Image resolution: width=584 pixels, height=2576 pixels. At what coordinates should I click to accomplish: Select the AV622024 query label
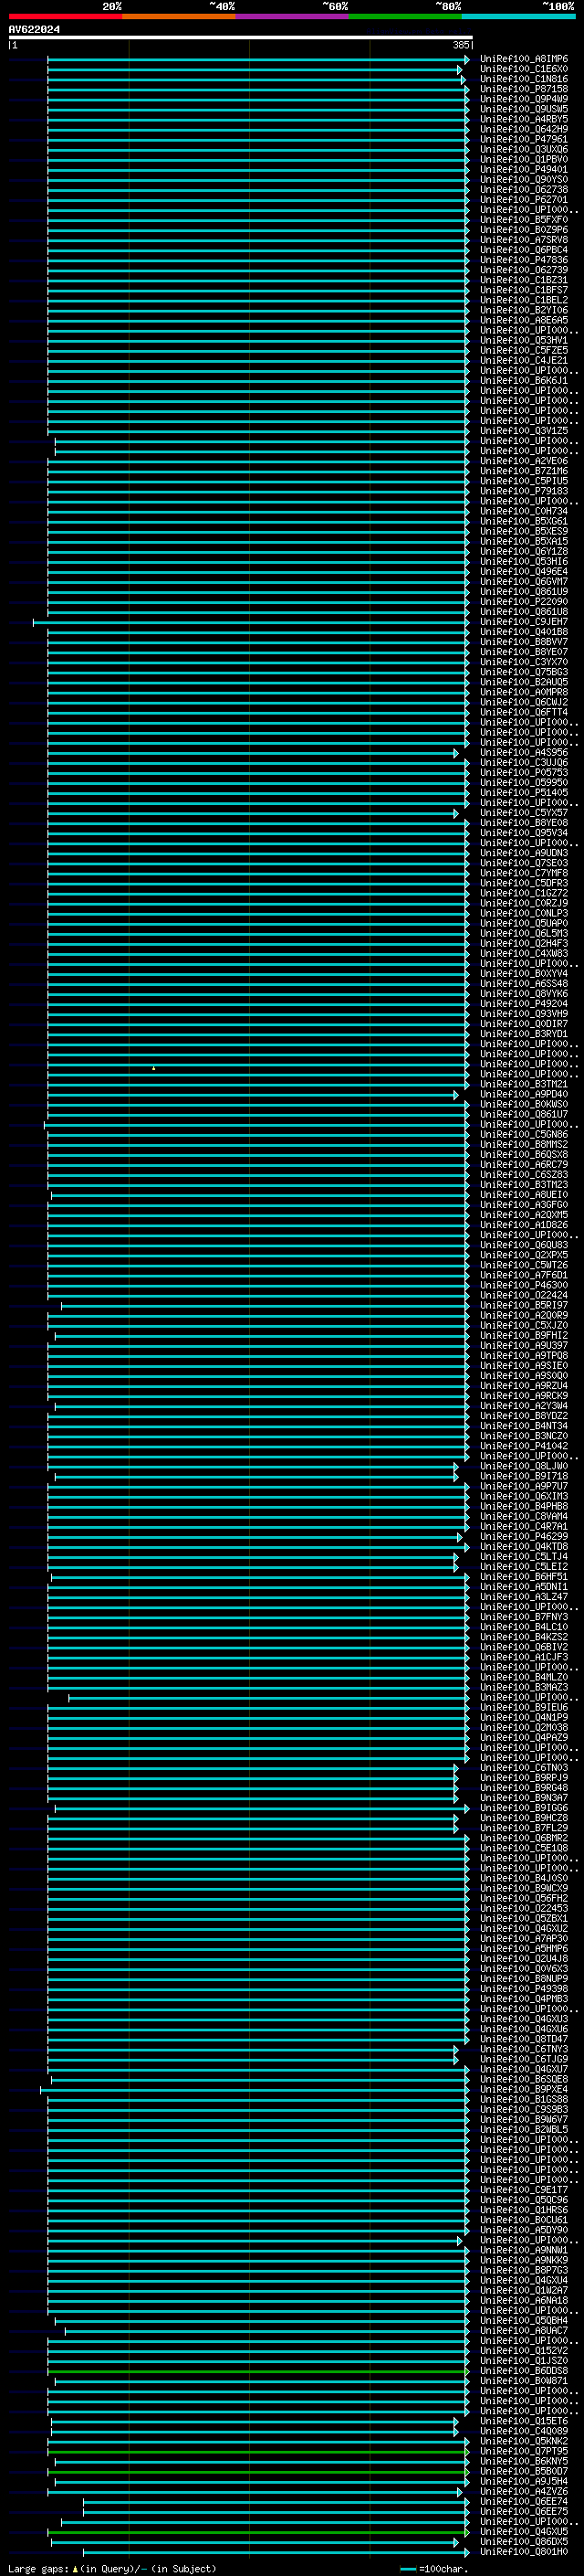pyautogui.click(x=34, y=29)
